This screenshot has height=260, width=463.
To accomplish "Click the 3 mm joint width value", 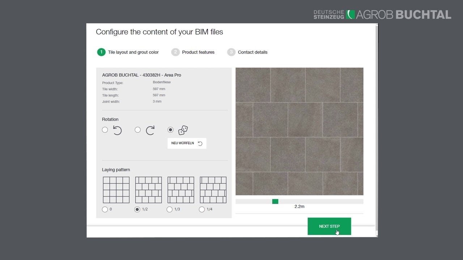I will pos(157,101).
